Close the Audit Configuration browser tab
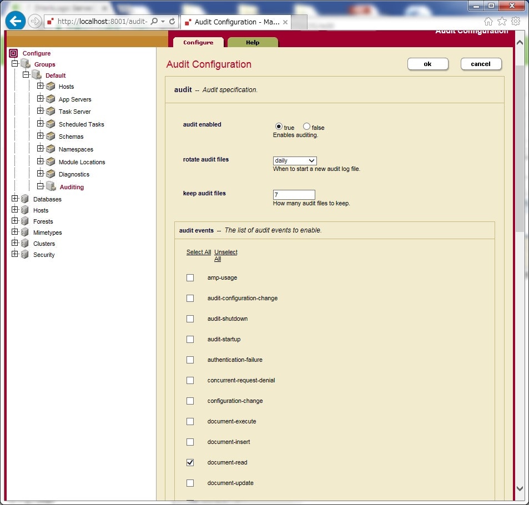Viewport: 529px width, 505px height. pos(285,22)
